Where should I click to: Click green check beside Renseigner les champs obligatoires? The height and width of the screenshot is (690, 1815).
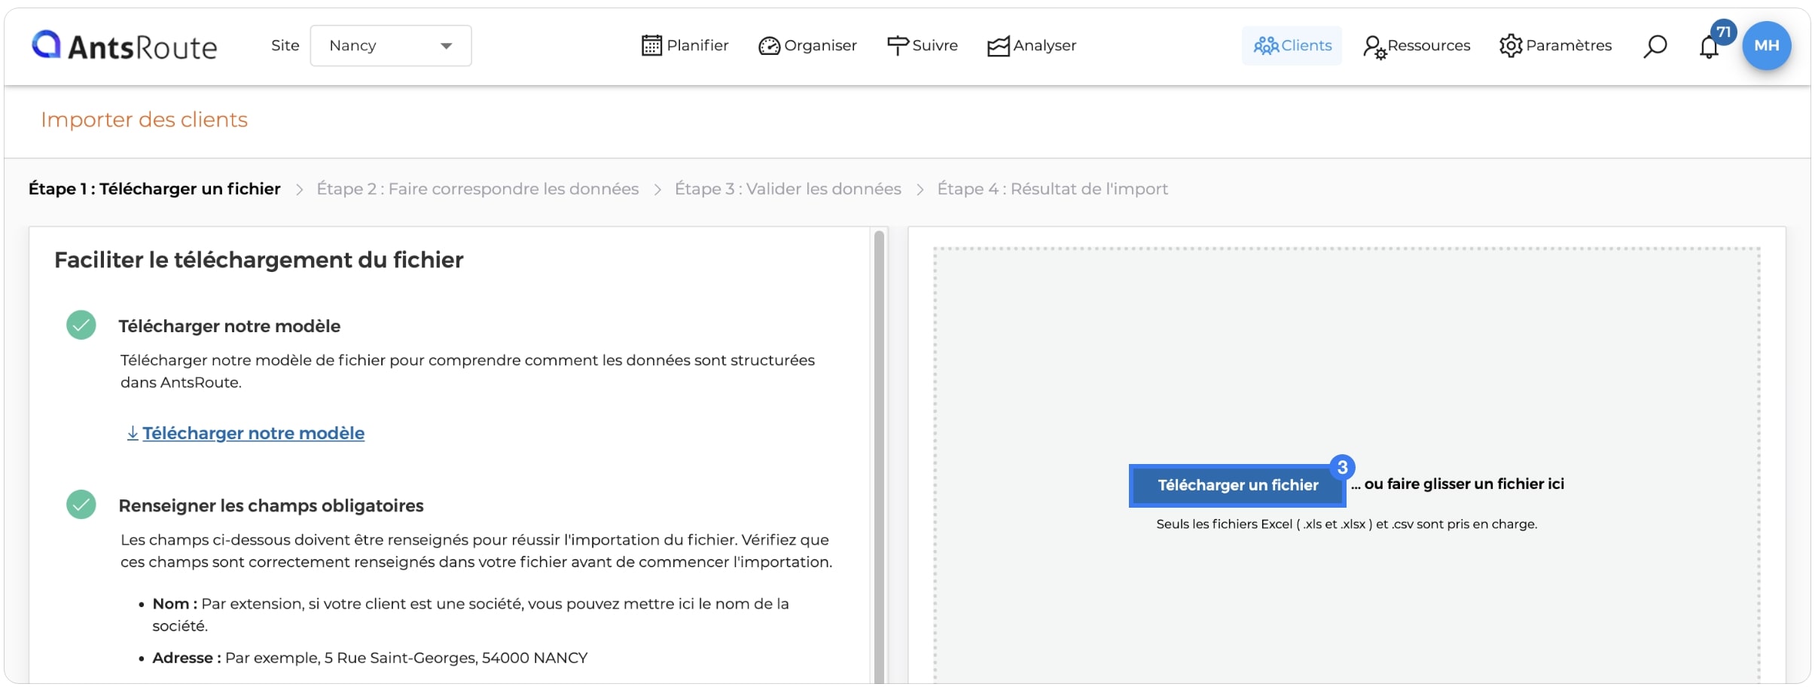[x=81, y=505]
